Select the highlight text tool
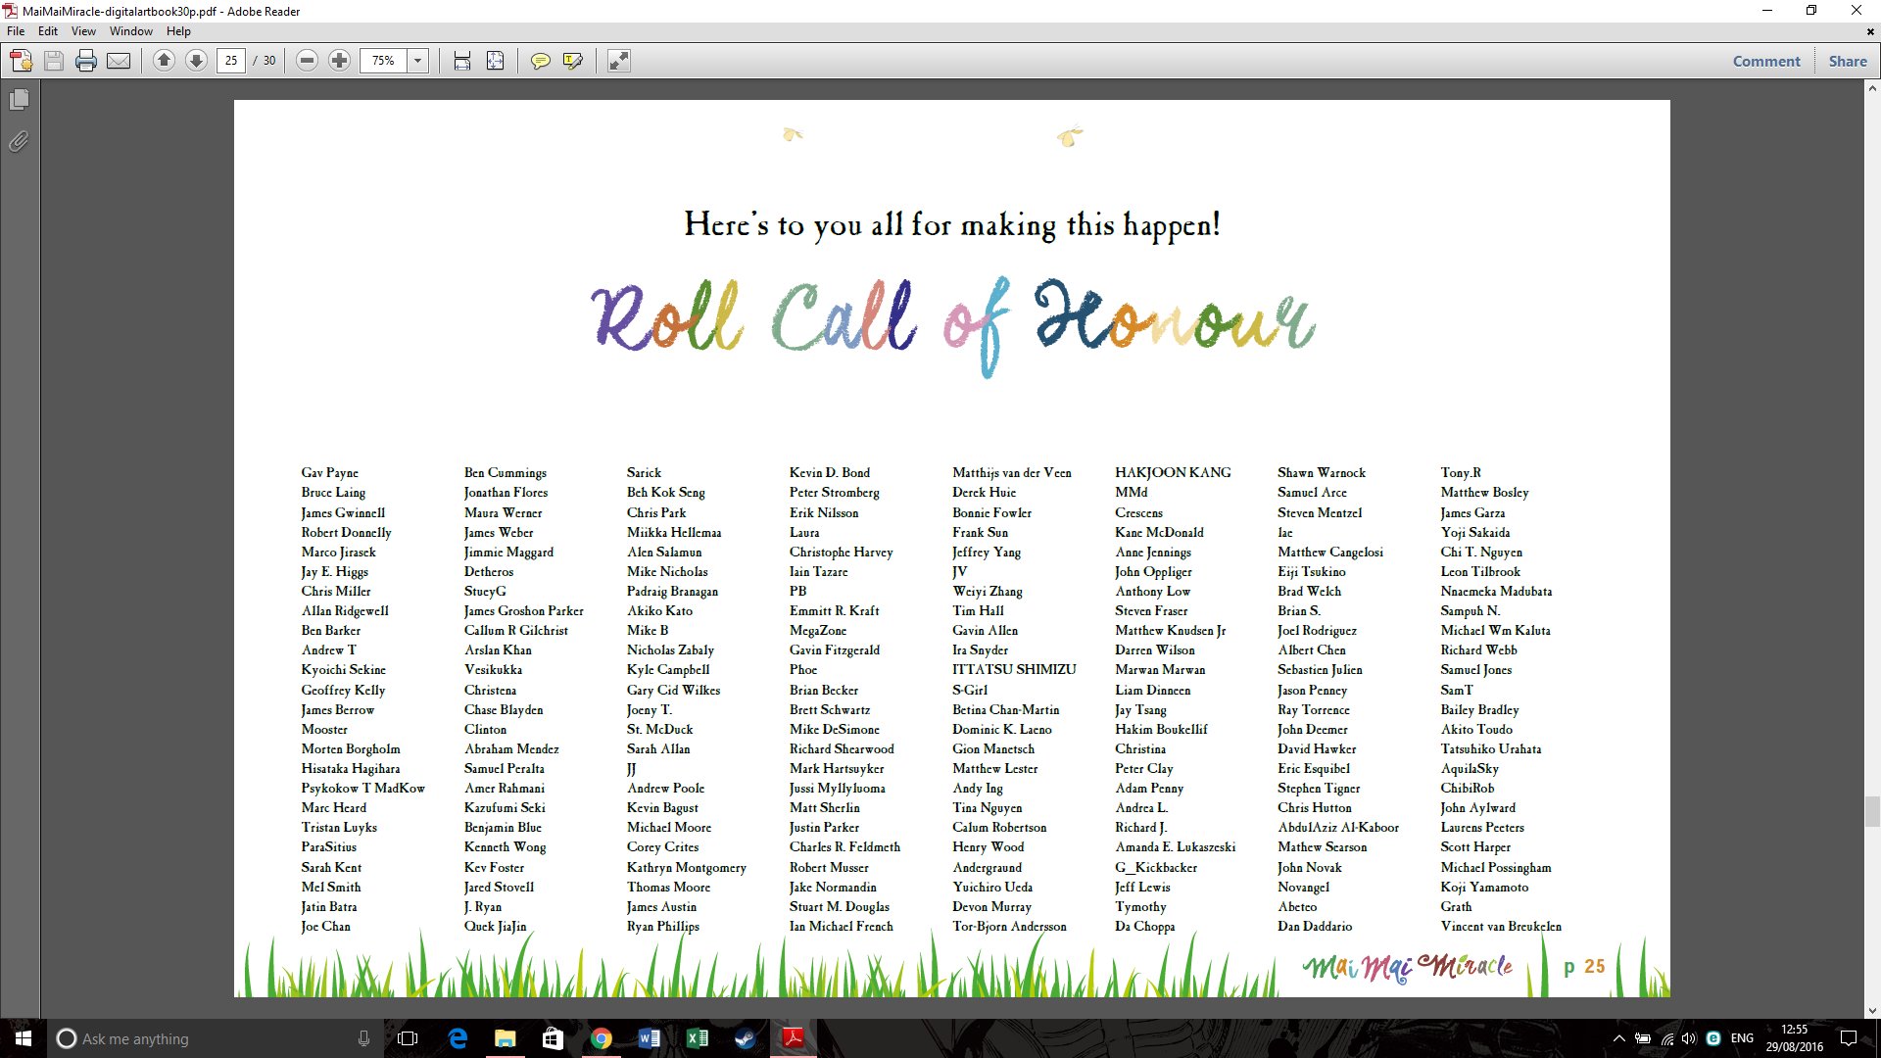This screenshot has width=1881, height=1058. (573, 61)
